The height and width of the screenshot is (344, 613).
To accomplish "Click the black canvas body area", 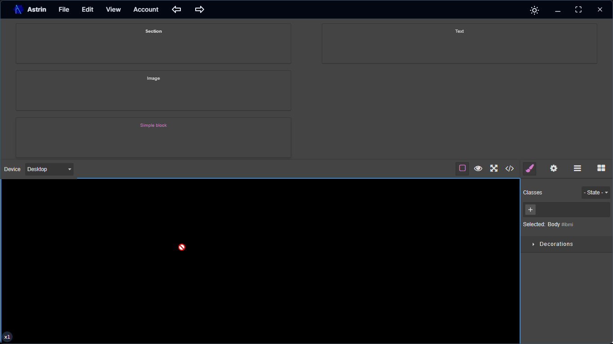I will point(260,261).
